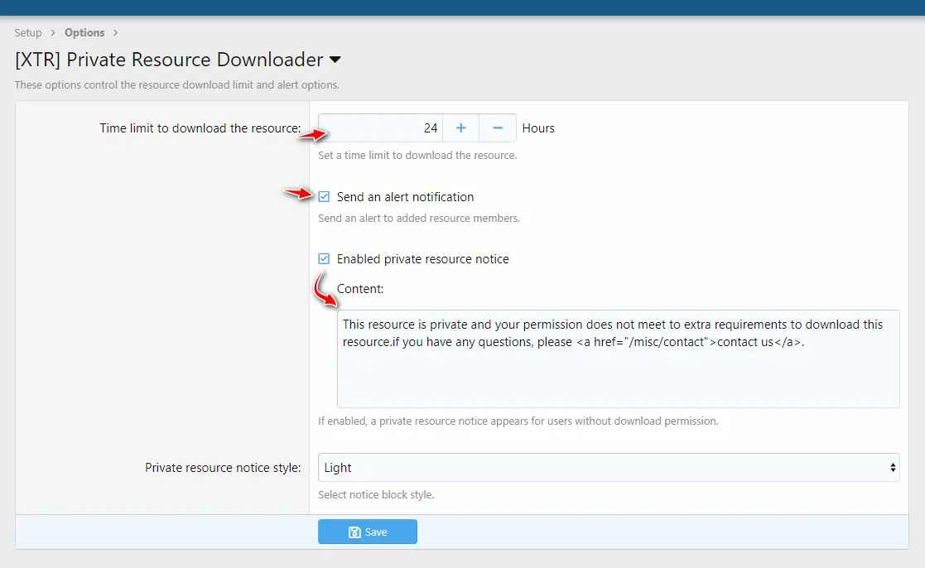Click the chevron after Setup breadcrumb

(53, 33)
